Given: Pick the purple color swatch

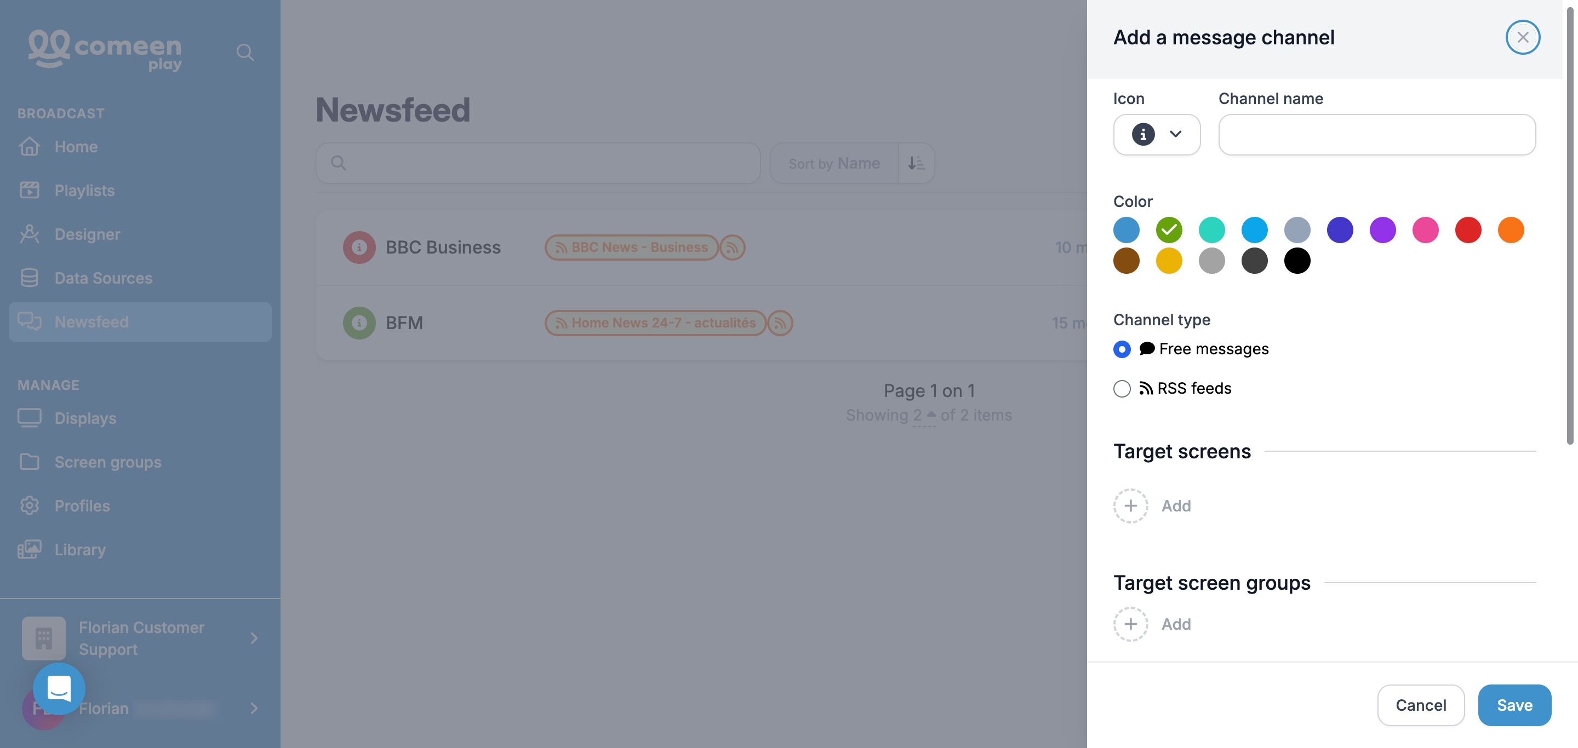Looking at the screenshot, I should 1382,230.
